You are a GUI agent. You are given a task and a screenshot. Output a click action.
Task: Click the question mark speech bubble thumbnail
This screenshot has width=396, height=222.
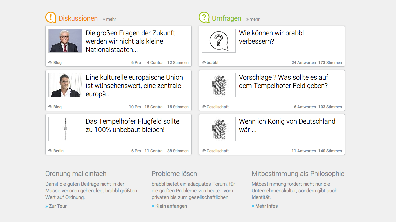pos(219,41)
